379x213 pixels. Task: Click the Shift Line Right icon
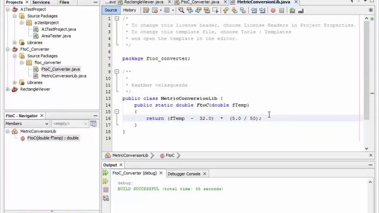click(x=262, y=11)
